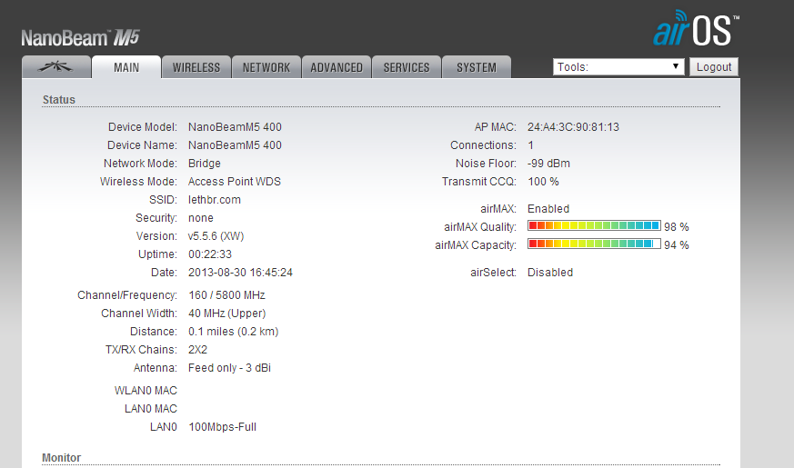
Task: Click the airMAX Quality bar
Action: [594, 225]
